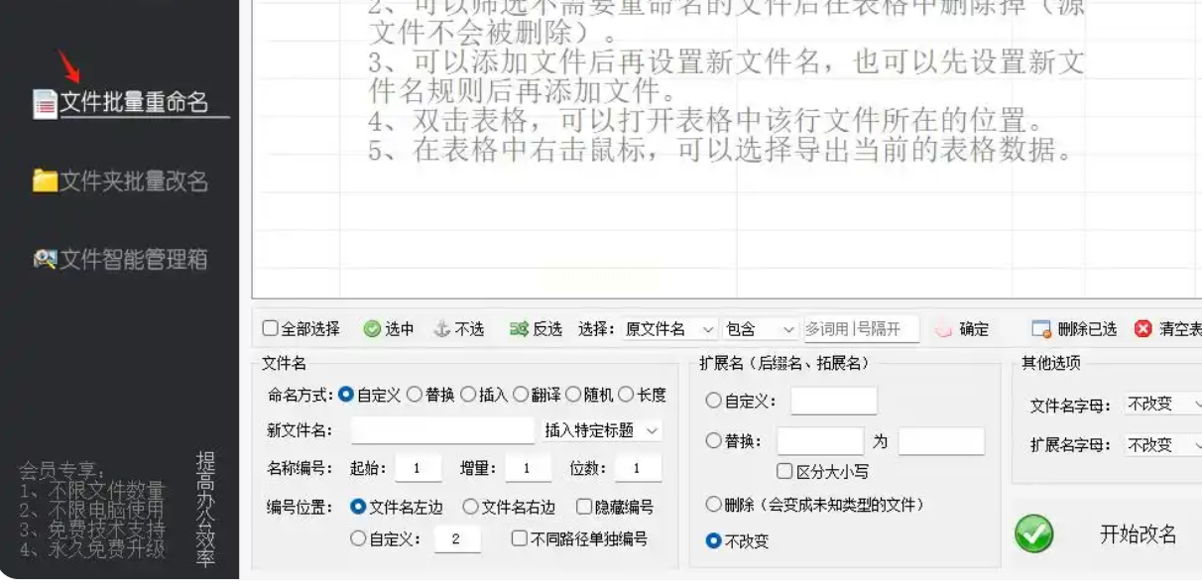Viewport: 1202px width, 587px height.
Task: Select the 文件名右边 numbering position radio
Action: pos(471,507)
